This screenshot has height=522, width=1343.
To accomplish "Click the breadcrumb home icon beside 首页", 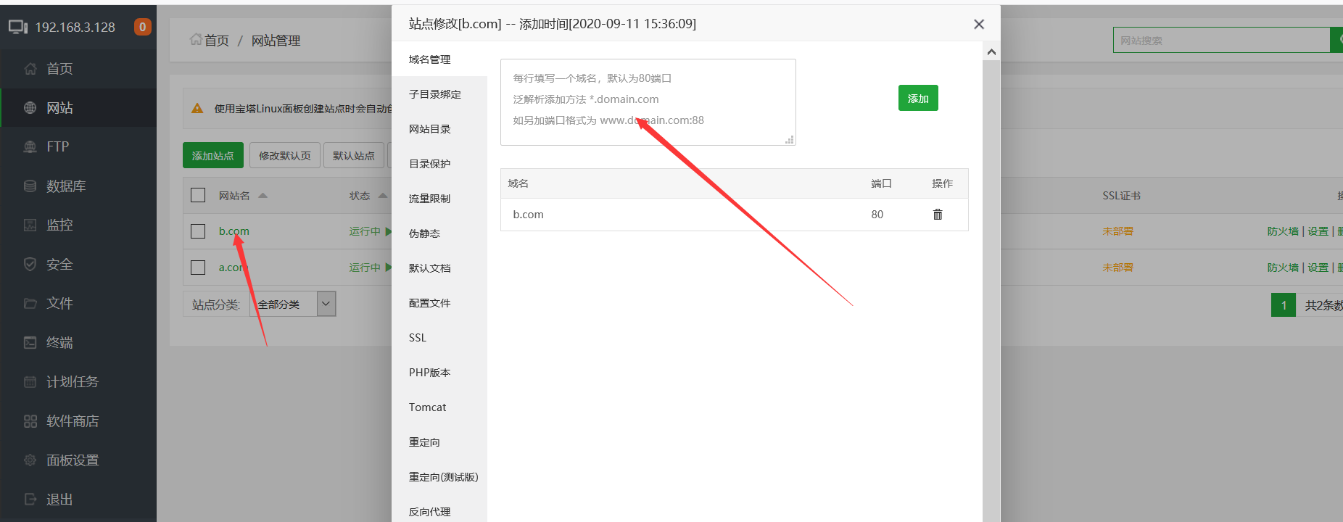I will (196, 40).
